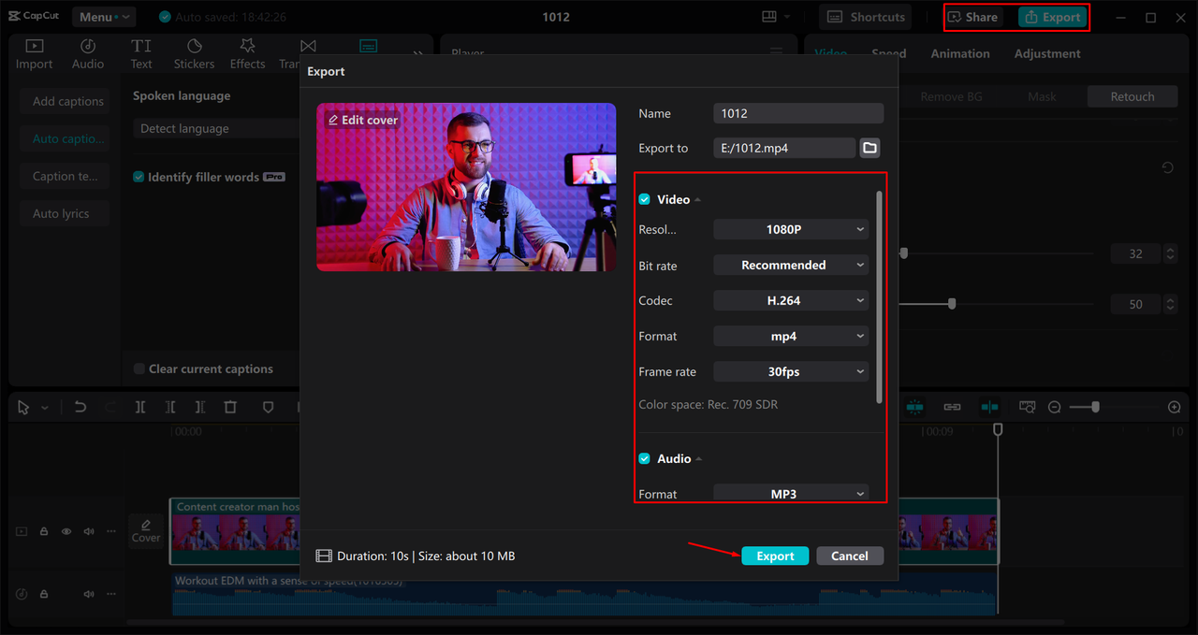Lock the video track

[x=44, y=531]
